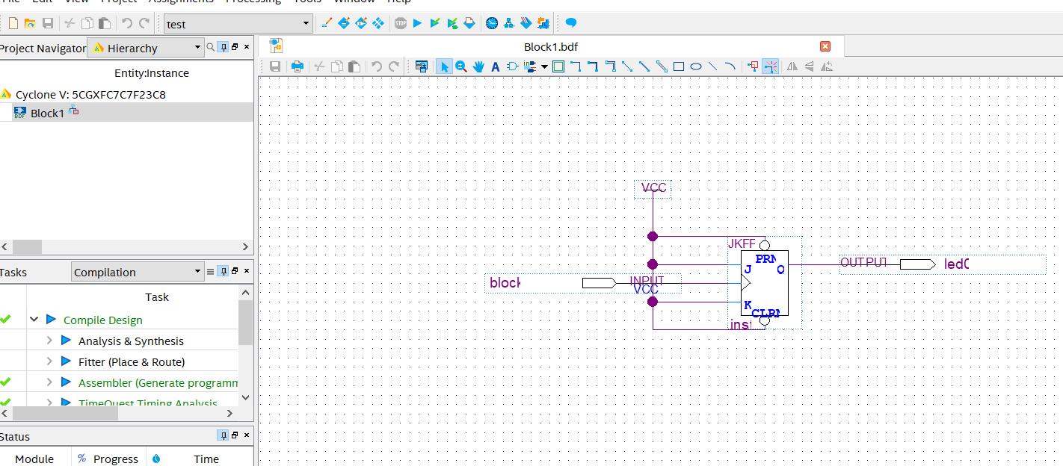Select Block1 entity in hierarchy tree
This screenshot has height=466, width=1063.
point(47,113)
